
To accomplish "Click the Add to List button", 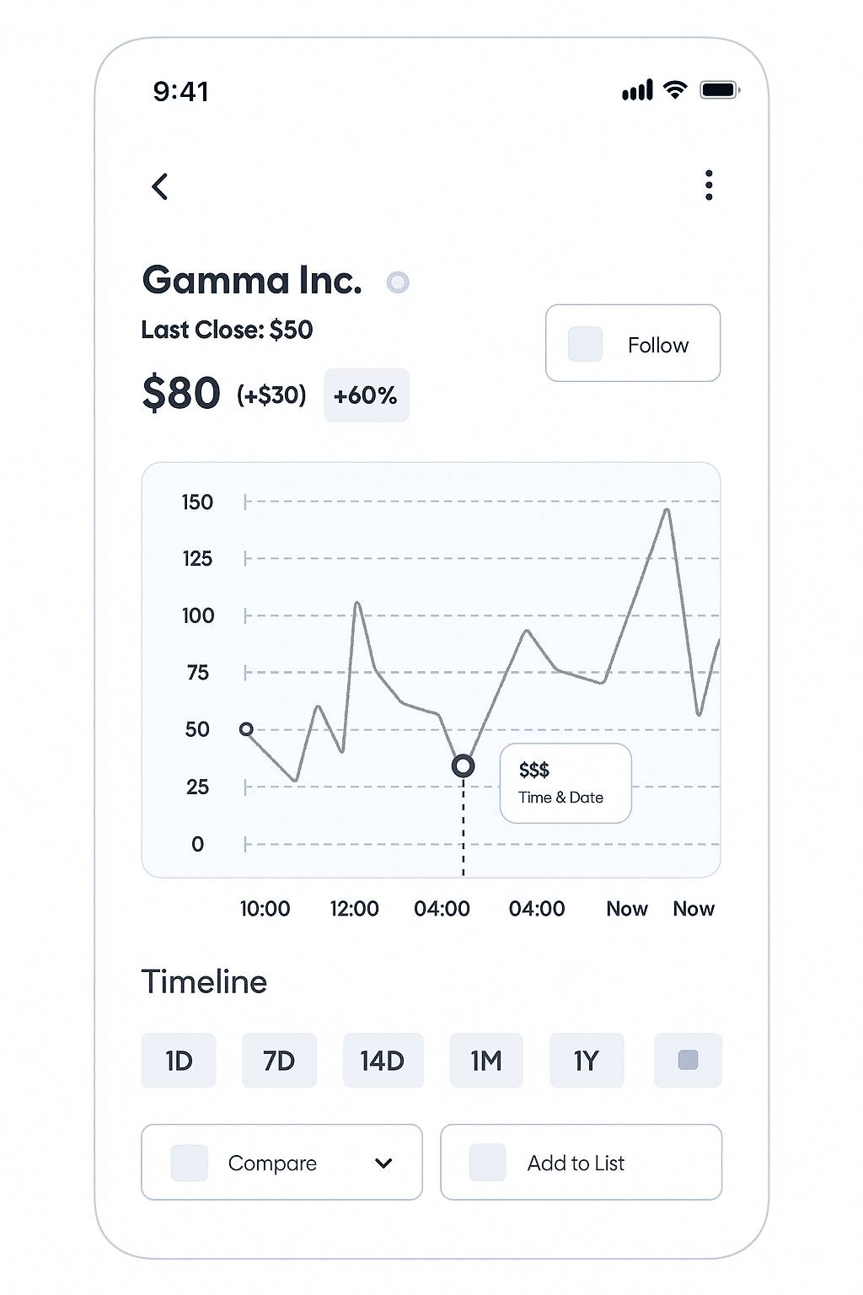I will [x=581, y=1162].
